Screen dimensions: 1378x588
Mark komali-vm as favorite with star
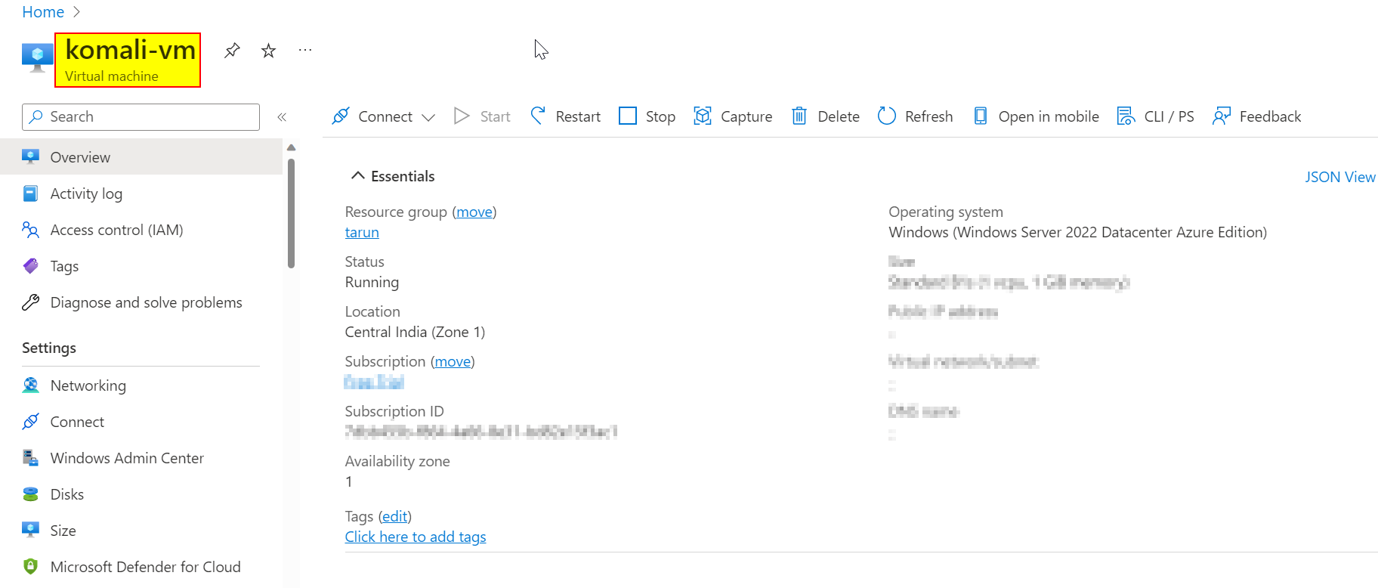[268, 51]
